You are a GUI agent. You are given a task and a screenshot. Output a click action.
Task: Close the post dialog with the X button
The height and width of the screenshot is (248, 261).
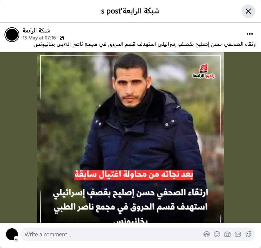pos(248,11)
